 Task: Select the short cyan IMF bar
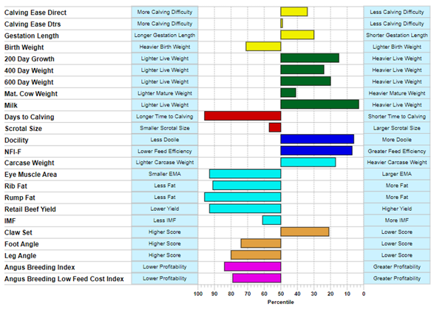pyautogui.click(x=272, y=220)
